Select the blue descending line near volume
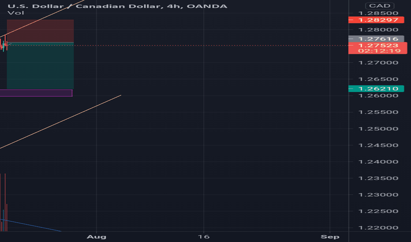Screen dimensions: 411x242 31,225
